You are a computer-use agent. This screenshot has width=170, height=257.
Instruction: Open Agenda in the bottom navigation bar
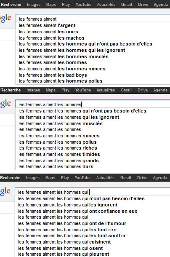point(160,178)
